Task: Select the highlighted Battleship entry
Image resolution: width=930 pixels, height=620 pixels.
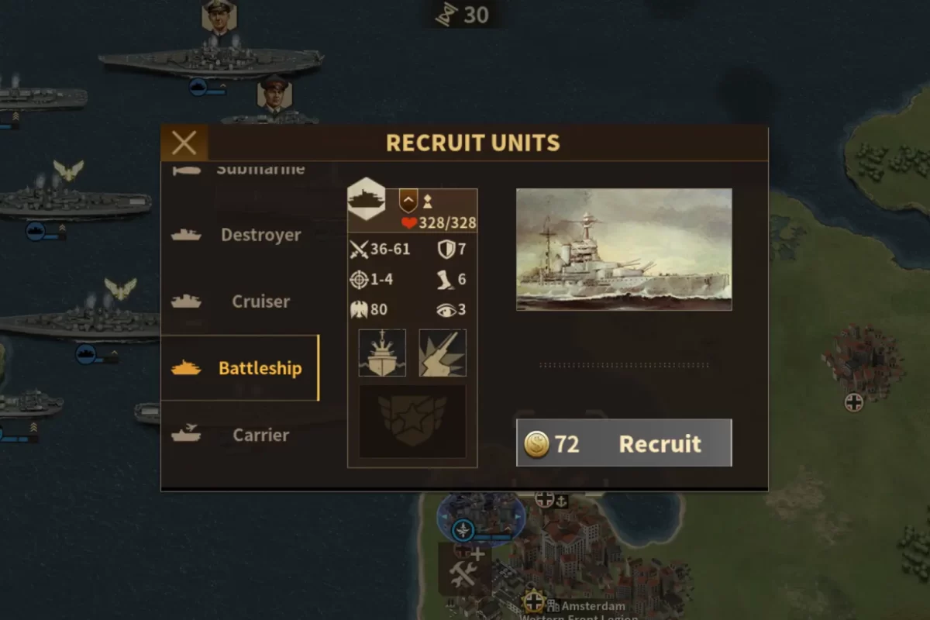Action: pos(239,368)
